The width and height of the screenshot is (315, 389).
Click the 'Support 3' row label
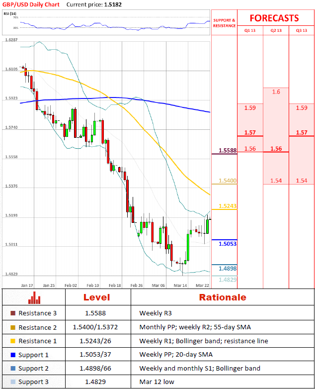click(x=33, y=382)
